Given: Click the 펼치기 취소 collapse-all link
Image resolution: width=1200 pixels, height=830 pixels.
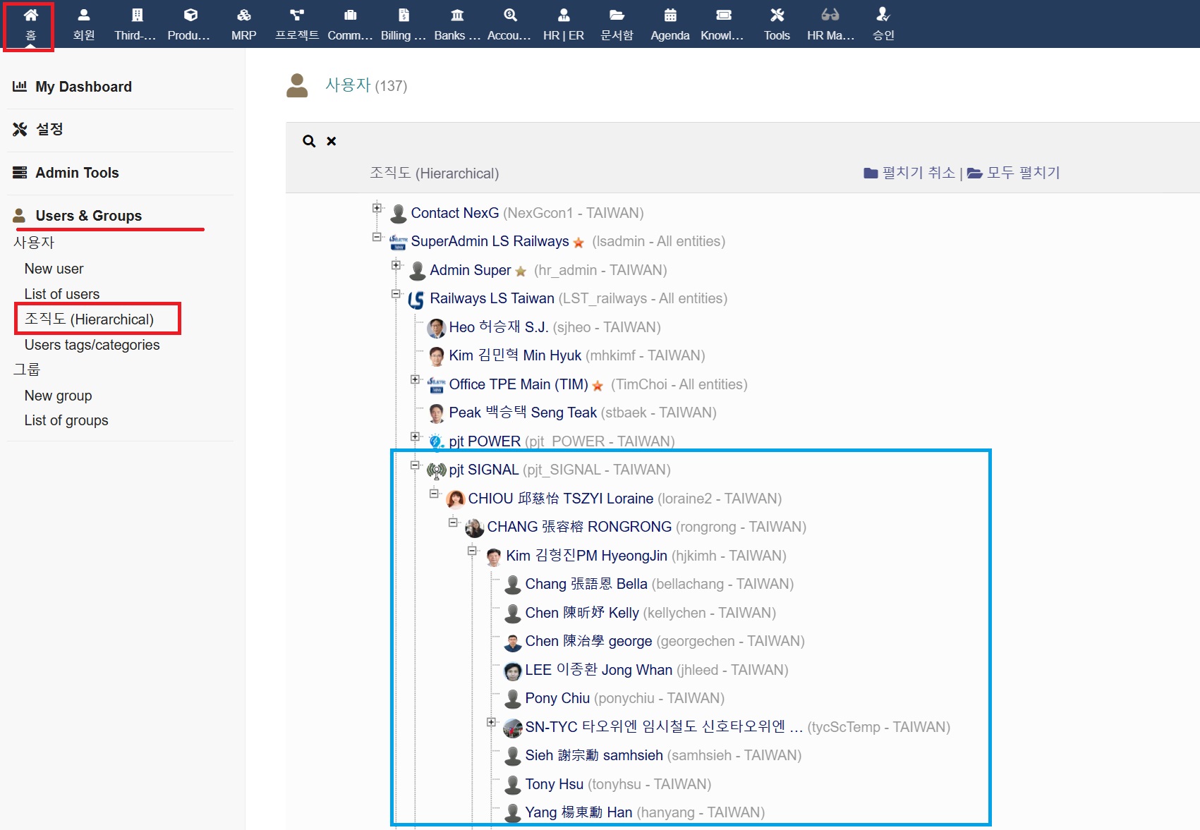Looking at the screenshot, I should tap(918, 173).
